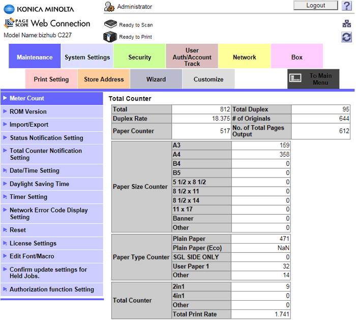Image resolution: width=356 pixels, height=320 pixels.
Task: Open ROM Version page
Action: pyautogui.click(x=52, y=111)
